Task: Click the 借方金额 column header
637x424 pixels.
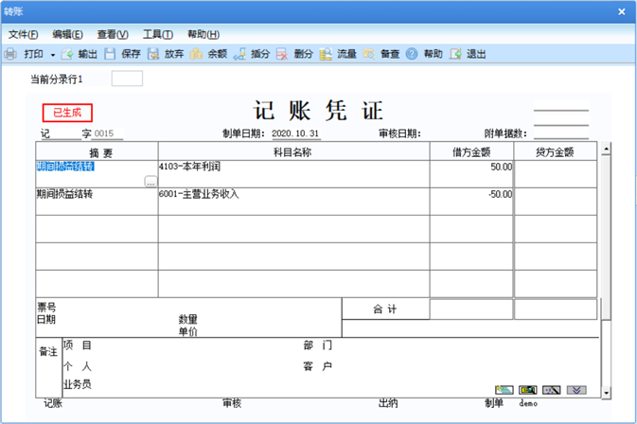Action: pyautogui.click(x=471, y=152)
